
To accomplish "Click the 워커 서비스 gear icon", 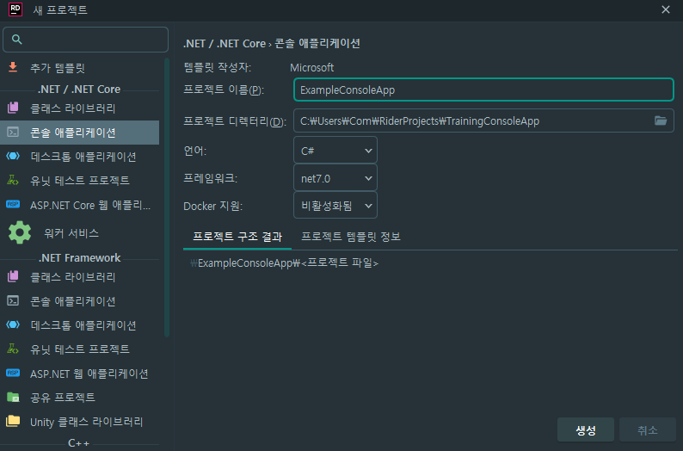I will tap(20, 232).
